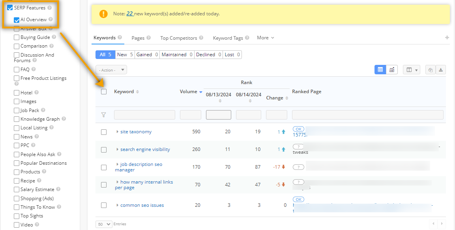The height and width of the screenshot is (230, 455).
Task: Click the plus icon beside the tabs
Action: 447,38
